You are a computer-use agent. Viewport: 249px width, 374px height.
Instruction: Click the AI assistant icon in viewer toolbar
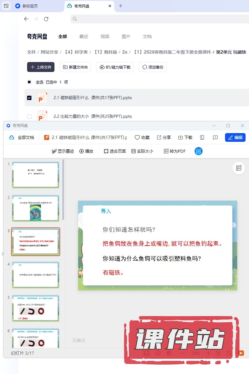tap(199, 151)
